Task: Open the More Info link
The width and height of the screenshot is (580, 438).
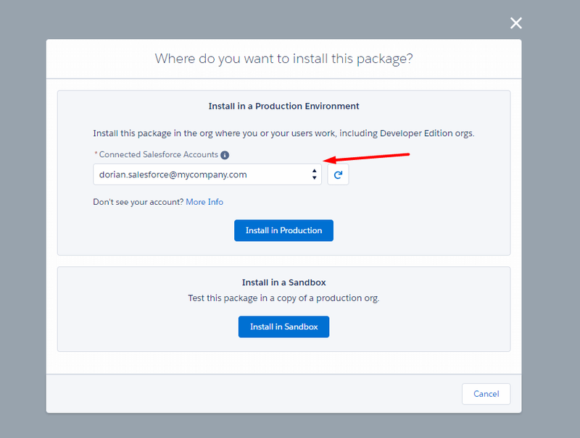Action: tap(204, 202)
